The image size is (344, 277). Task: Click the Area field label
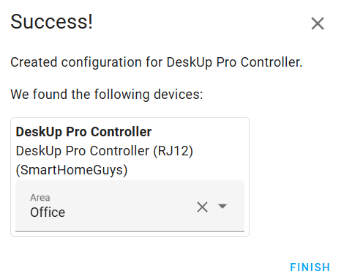(x=40, y=197)
